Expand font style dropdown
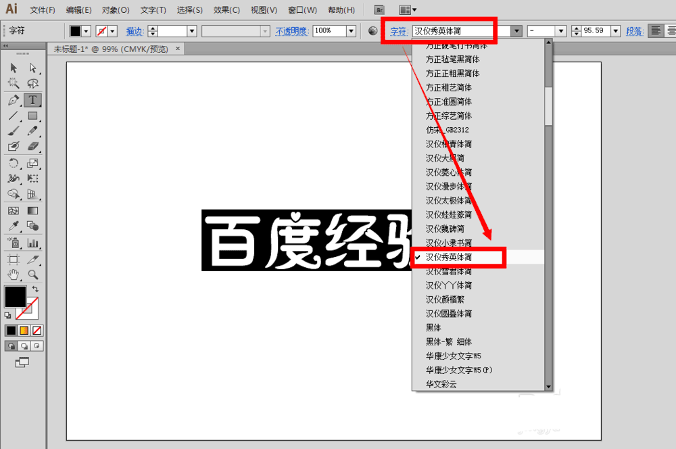 [561, 31]
